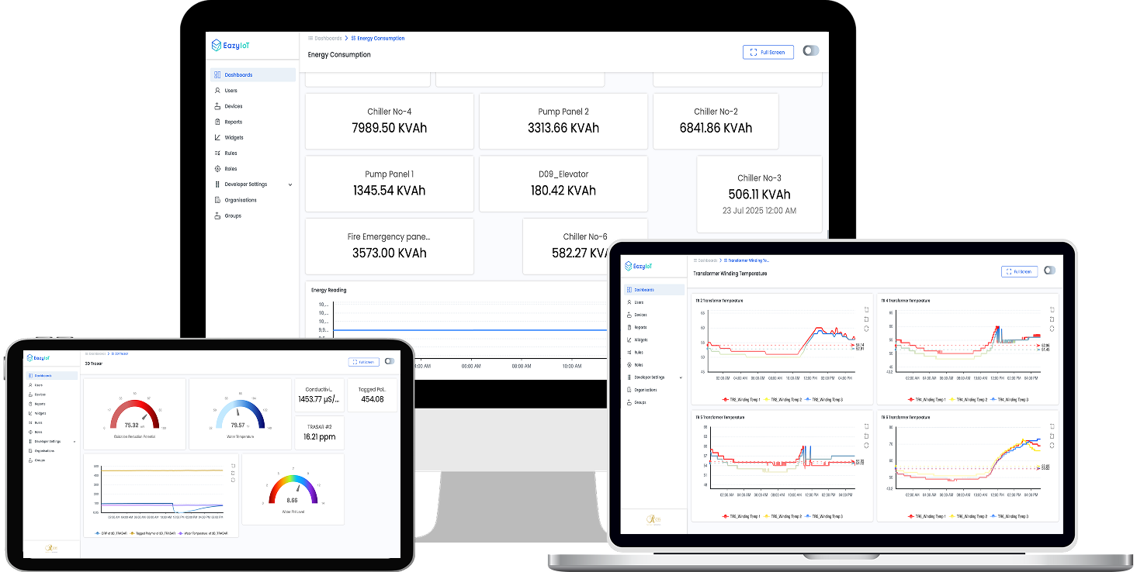The height and width of the screenshot is (572, 1137).
Task: Click the Organisations icon in the sidebar
Action: click(217, 199)
